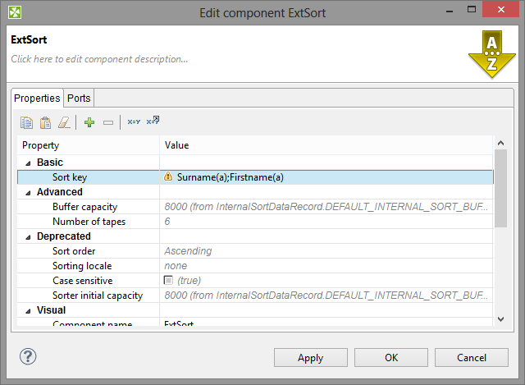
Task: Collapse the Deprecated property group
Action: pyautogui.click(x=28, y=236)
